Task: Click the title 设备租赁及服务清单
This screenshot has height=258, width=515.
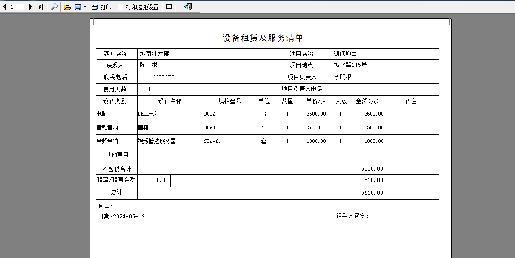Action: [263, 38]
